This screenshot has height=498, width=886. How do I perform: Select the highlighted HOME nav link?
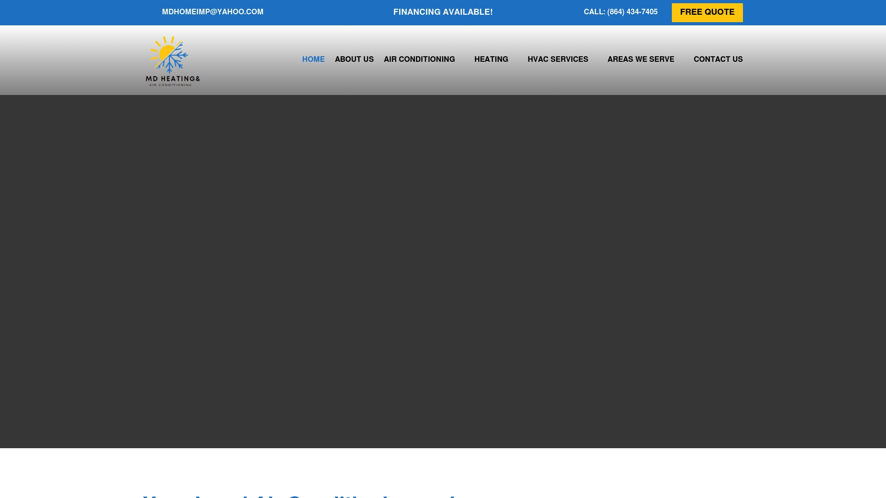point(313,59)
